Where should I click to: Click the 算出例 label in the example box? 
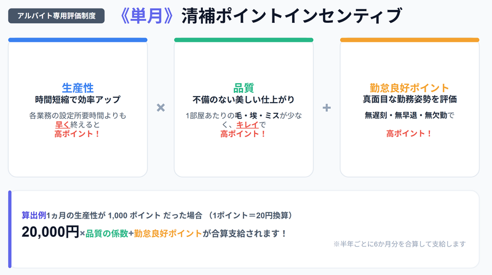pyautogui.click(x=34, y=215)
